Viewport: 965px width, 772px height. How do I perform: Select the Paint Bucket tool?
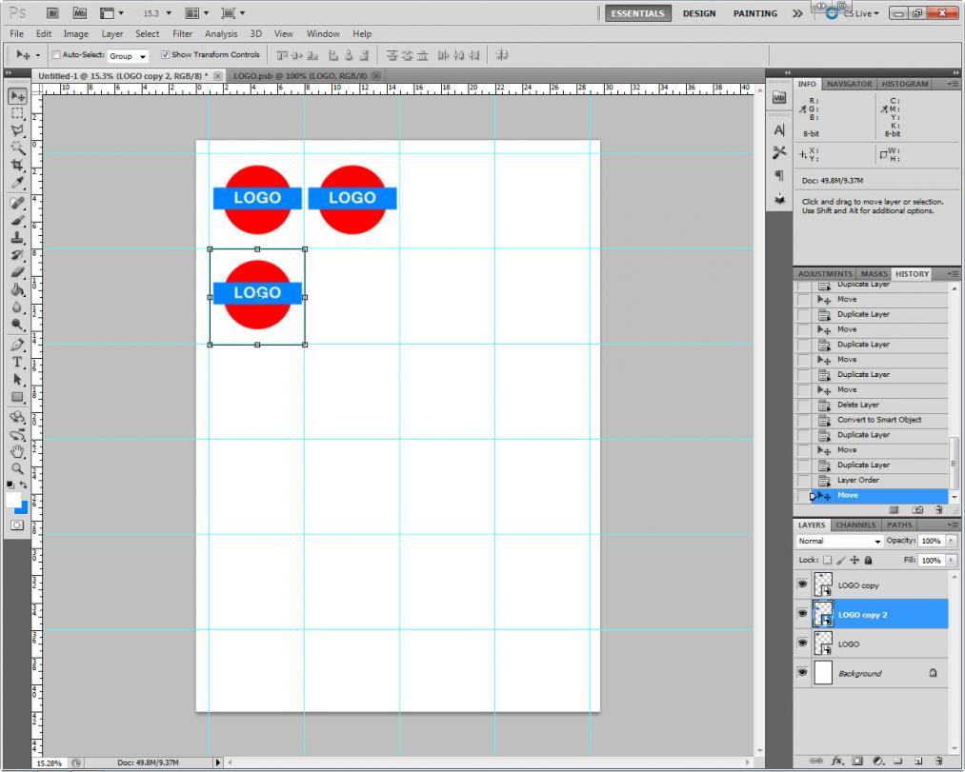17,289
